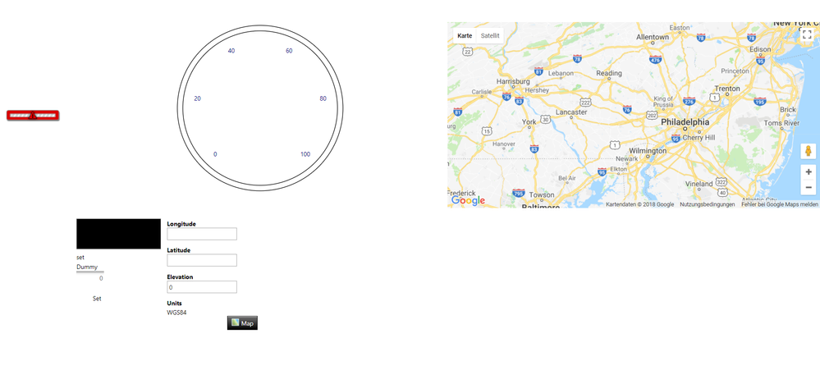
Task: Click Trenton on the map
Action: 727,89
